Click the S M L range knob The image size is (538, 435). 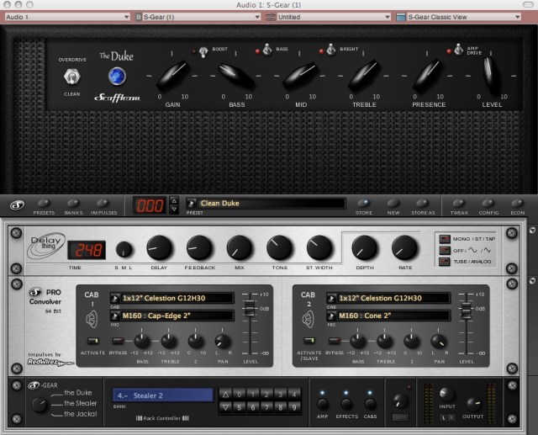click(x=124, y=249)
